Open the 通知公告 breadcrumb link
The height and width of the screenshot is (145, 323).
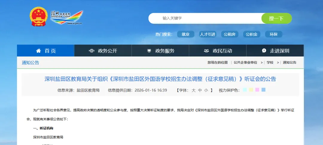coord(290,63)
